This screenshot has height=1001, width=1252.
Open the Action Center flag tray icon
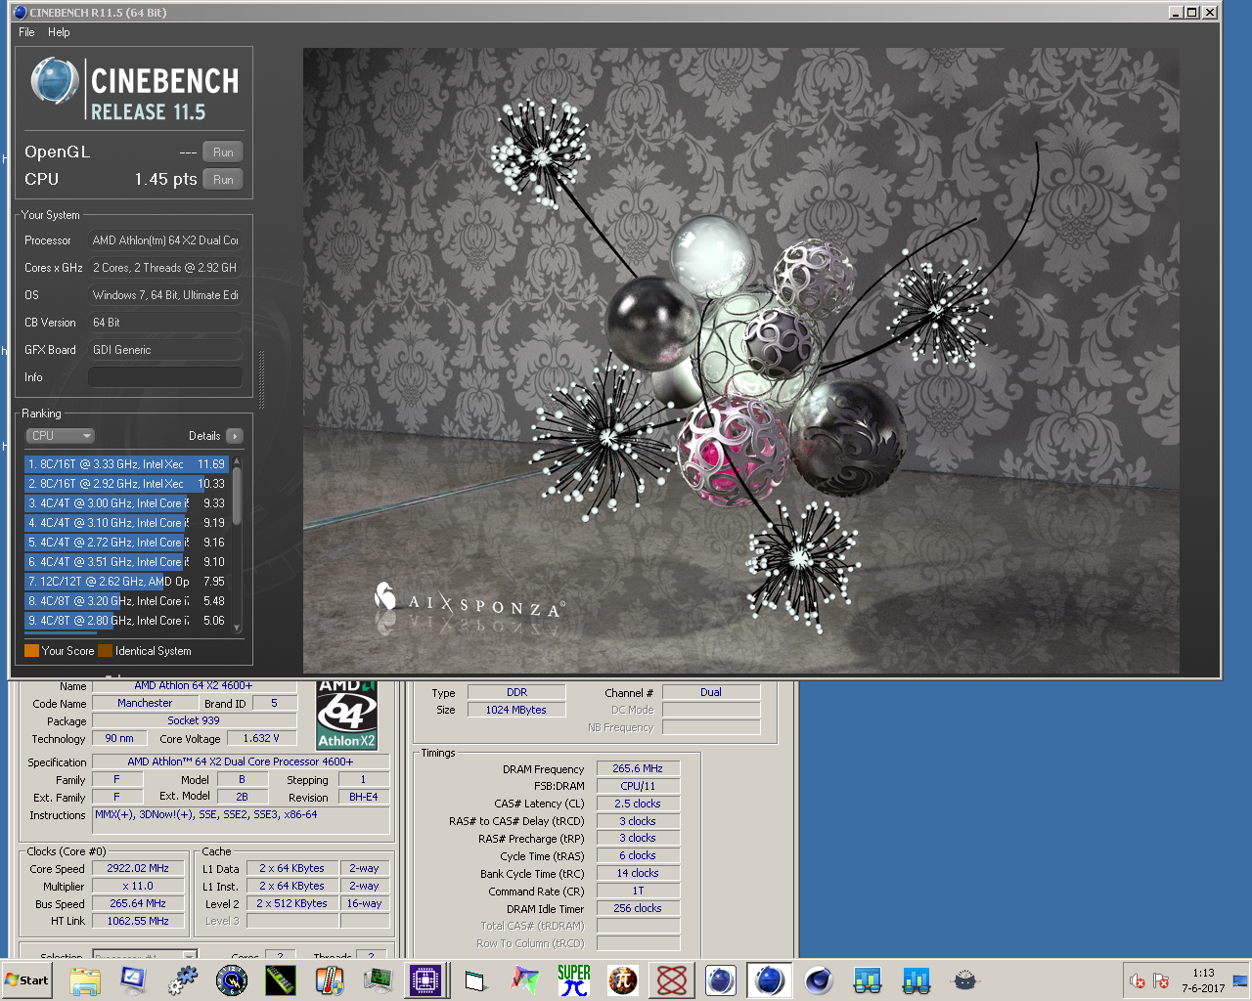tap(1161, 980)
